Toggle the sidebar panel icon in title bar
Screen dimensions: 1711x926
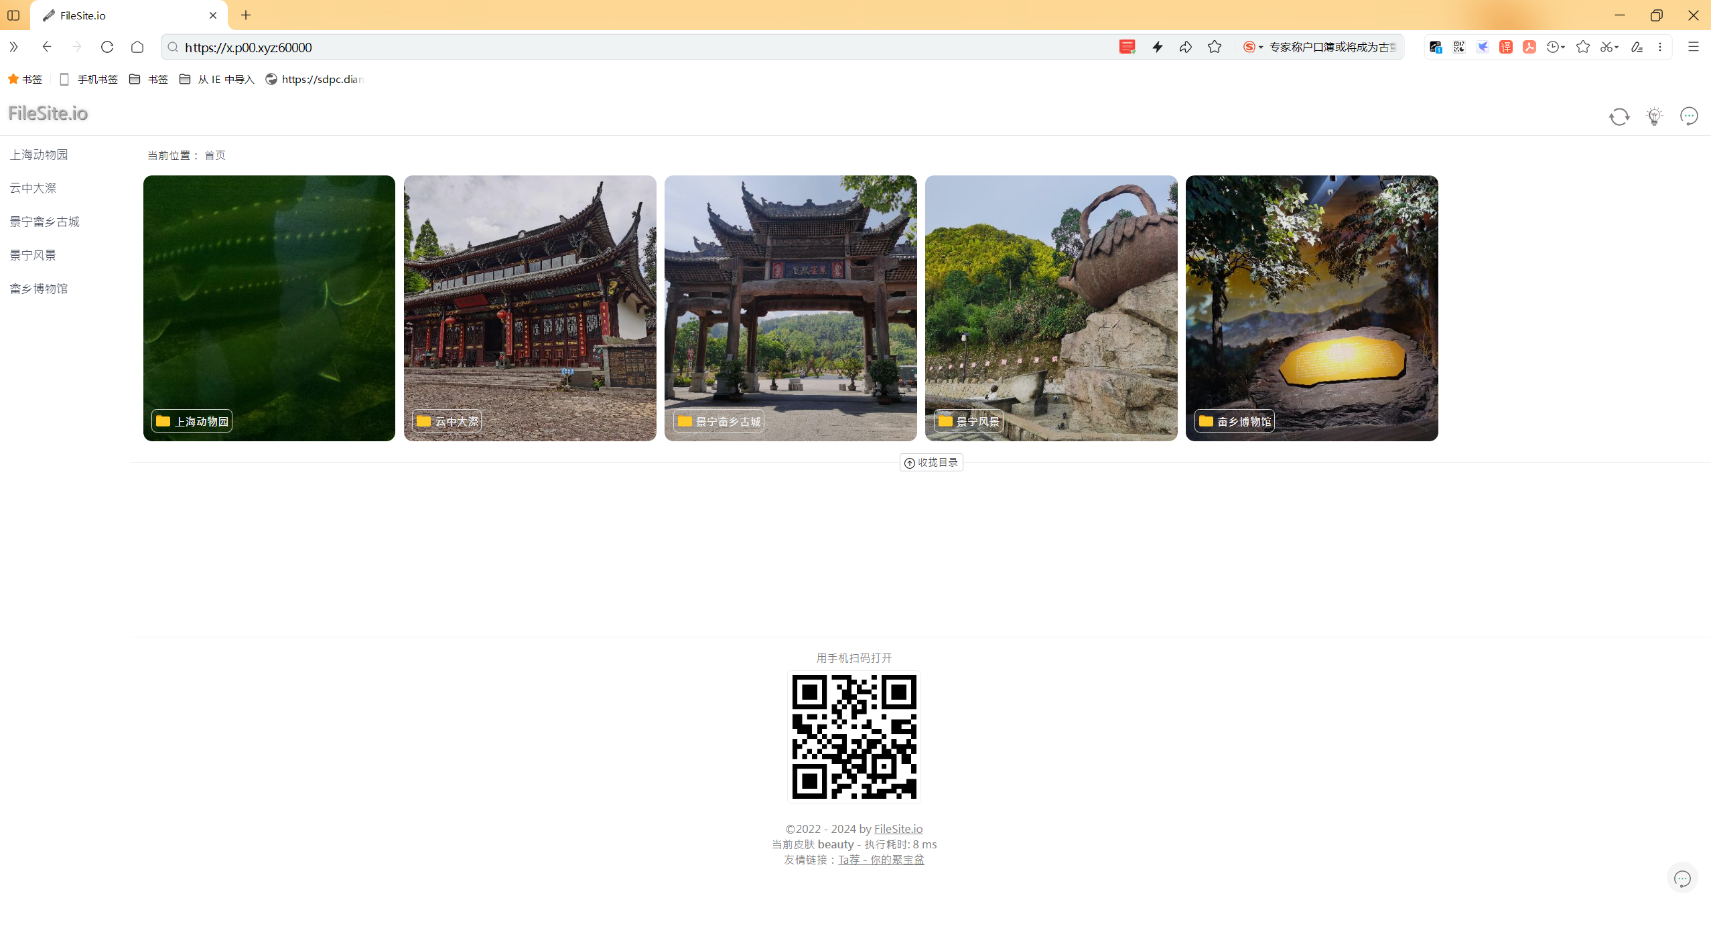pos(13,15)
